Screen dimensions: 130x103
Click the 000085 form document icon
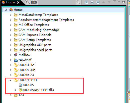pyautogui.click(x=21, y=85)
